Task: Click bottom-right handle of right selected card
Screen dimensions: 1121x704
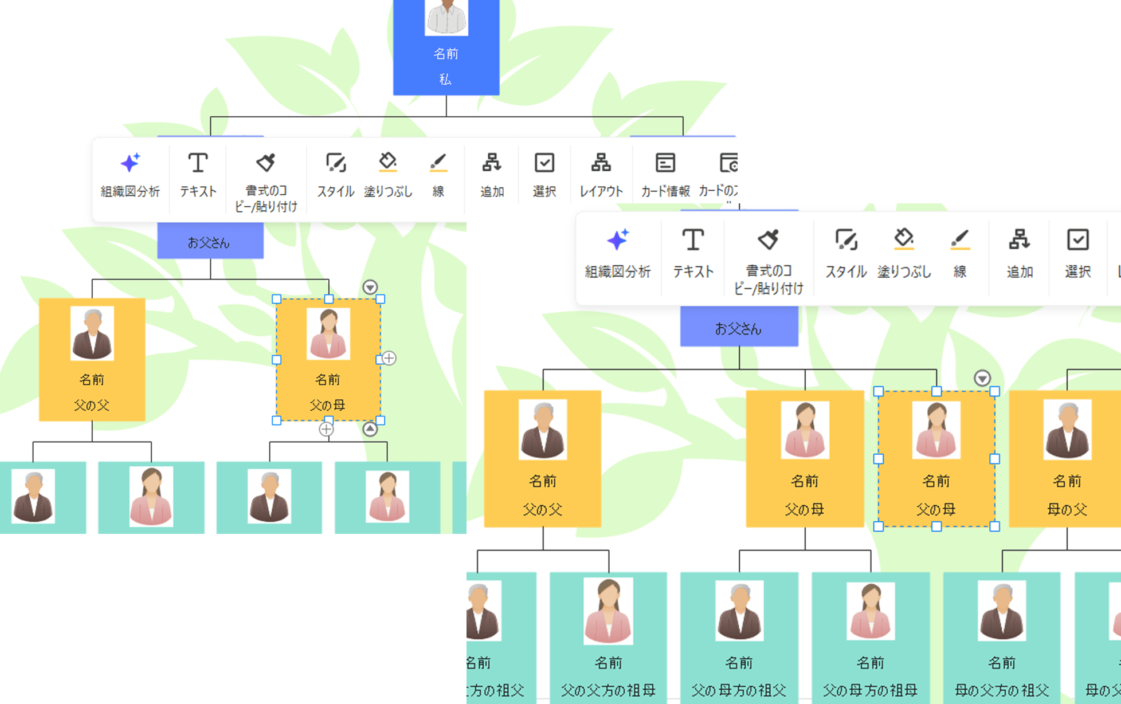Action: (x=995, y=526)
